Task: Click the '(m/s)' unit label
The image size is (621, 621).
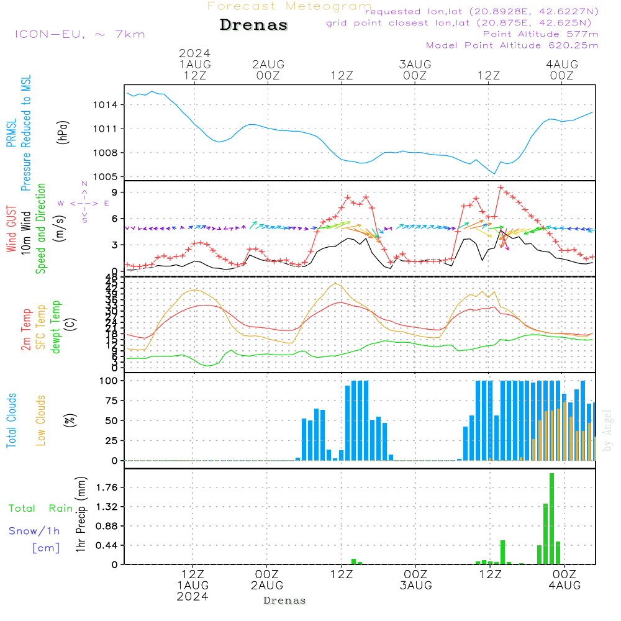Action: [x=60, y=229]
